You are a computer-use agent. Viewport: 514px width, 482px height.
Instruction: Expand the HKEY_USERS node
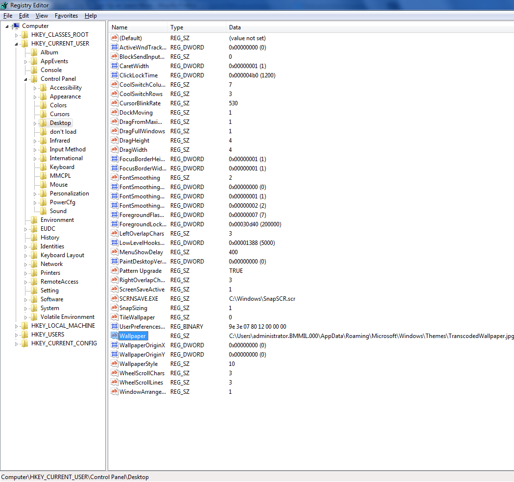[16, 335]
